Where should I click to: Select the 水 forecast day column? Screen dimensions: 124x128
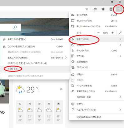point(49,112)
